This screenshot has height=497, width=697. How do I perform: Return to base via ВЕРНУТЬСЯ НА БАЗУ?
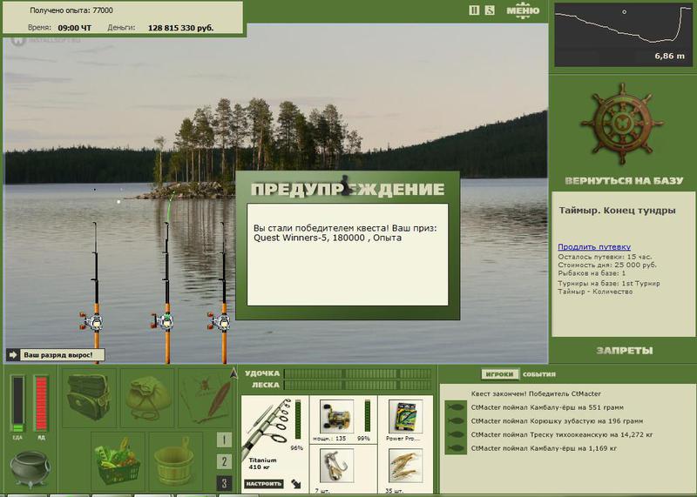[624, 181]
